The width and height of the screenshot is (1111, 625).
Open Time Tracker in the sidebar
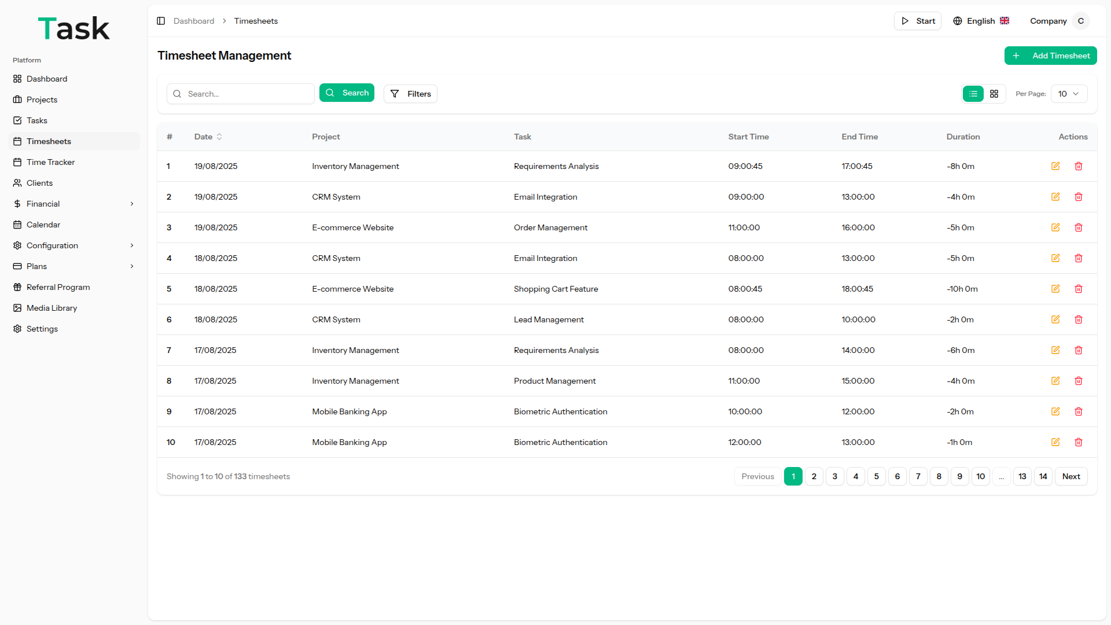click(x=50, y=162)
